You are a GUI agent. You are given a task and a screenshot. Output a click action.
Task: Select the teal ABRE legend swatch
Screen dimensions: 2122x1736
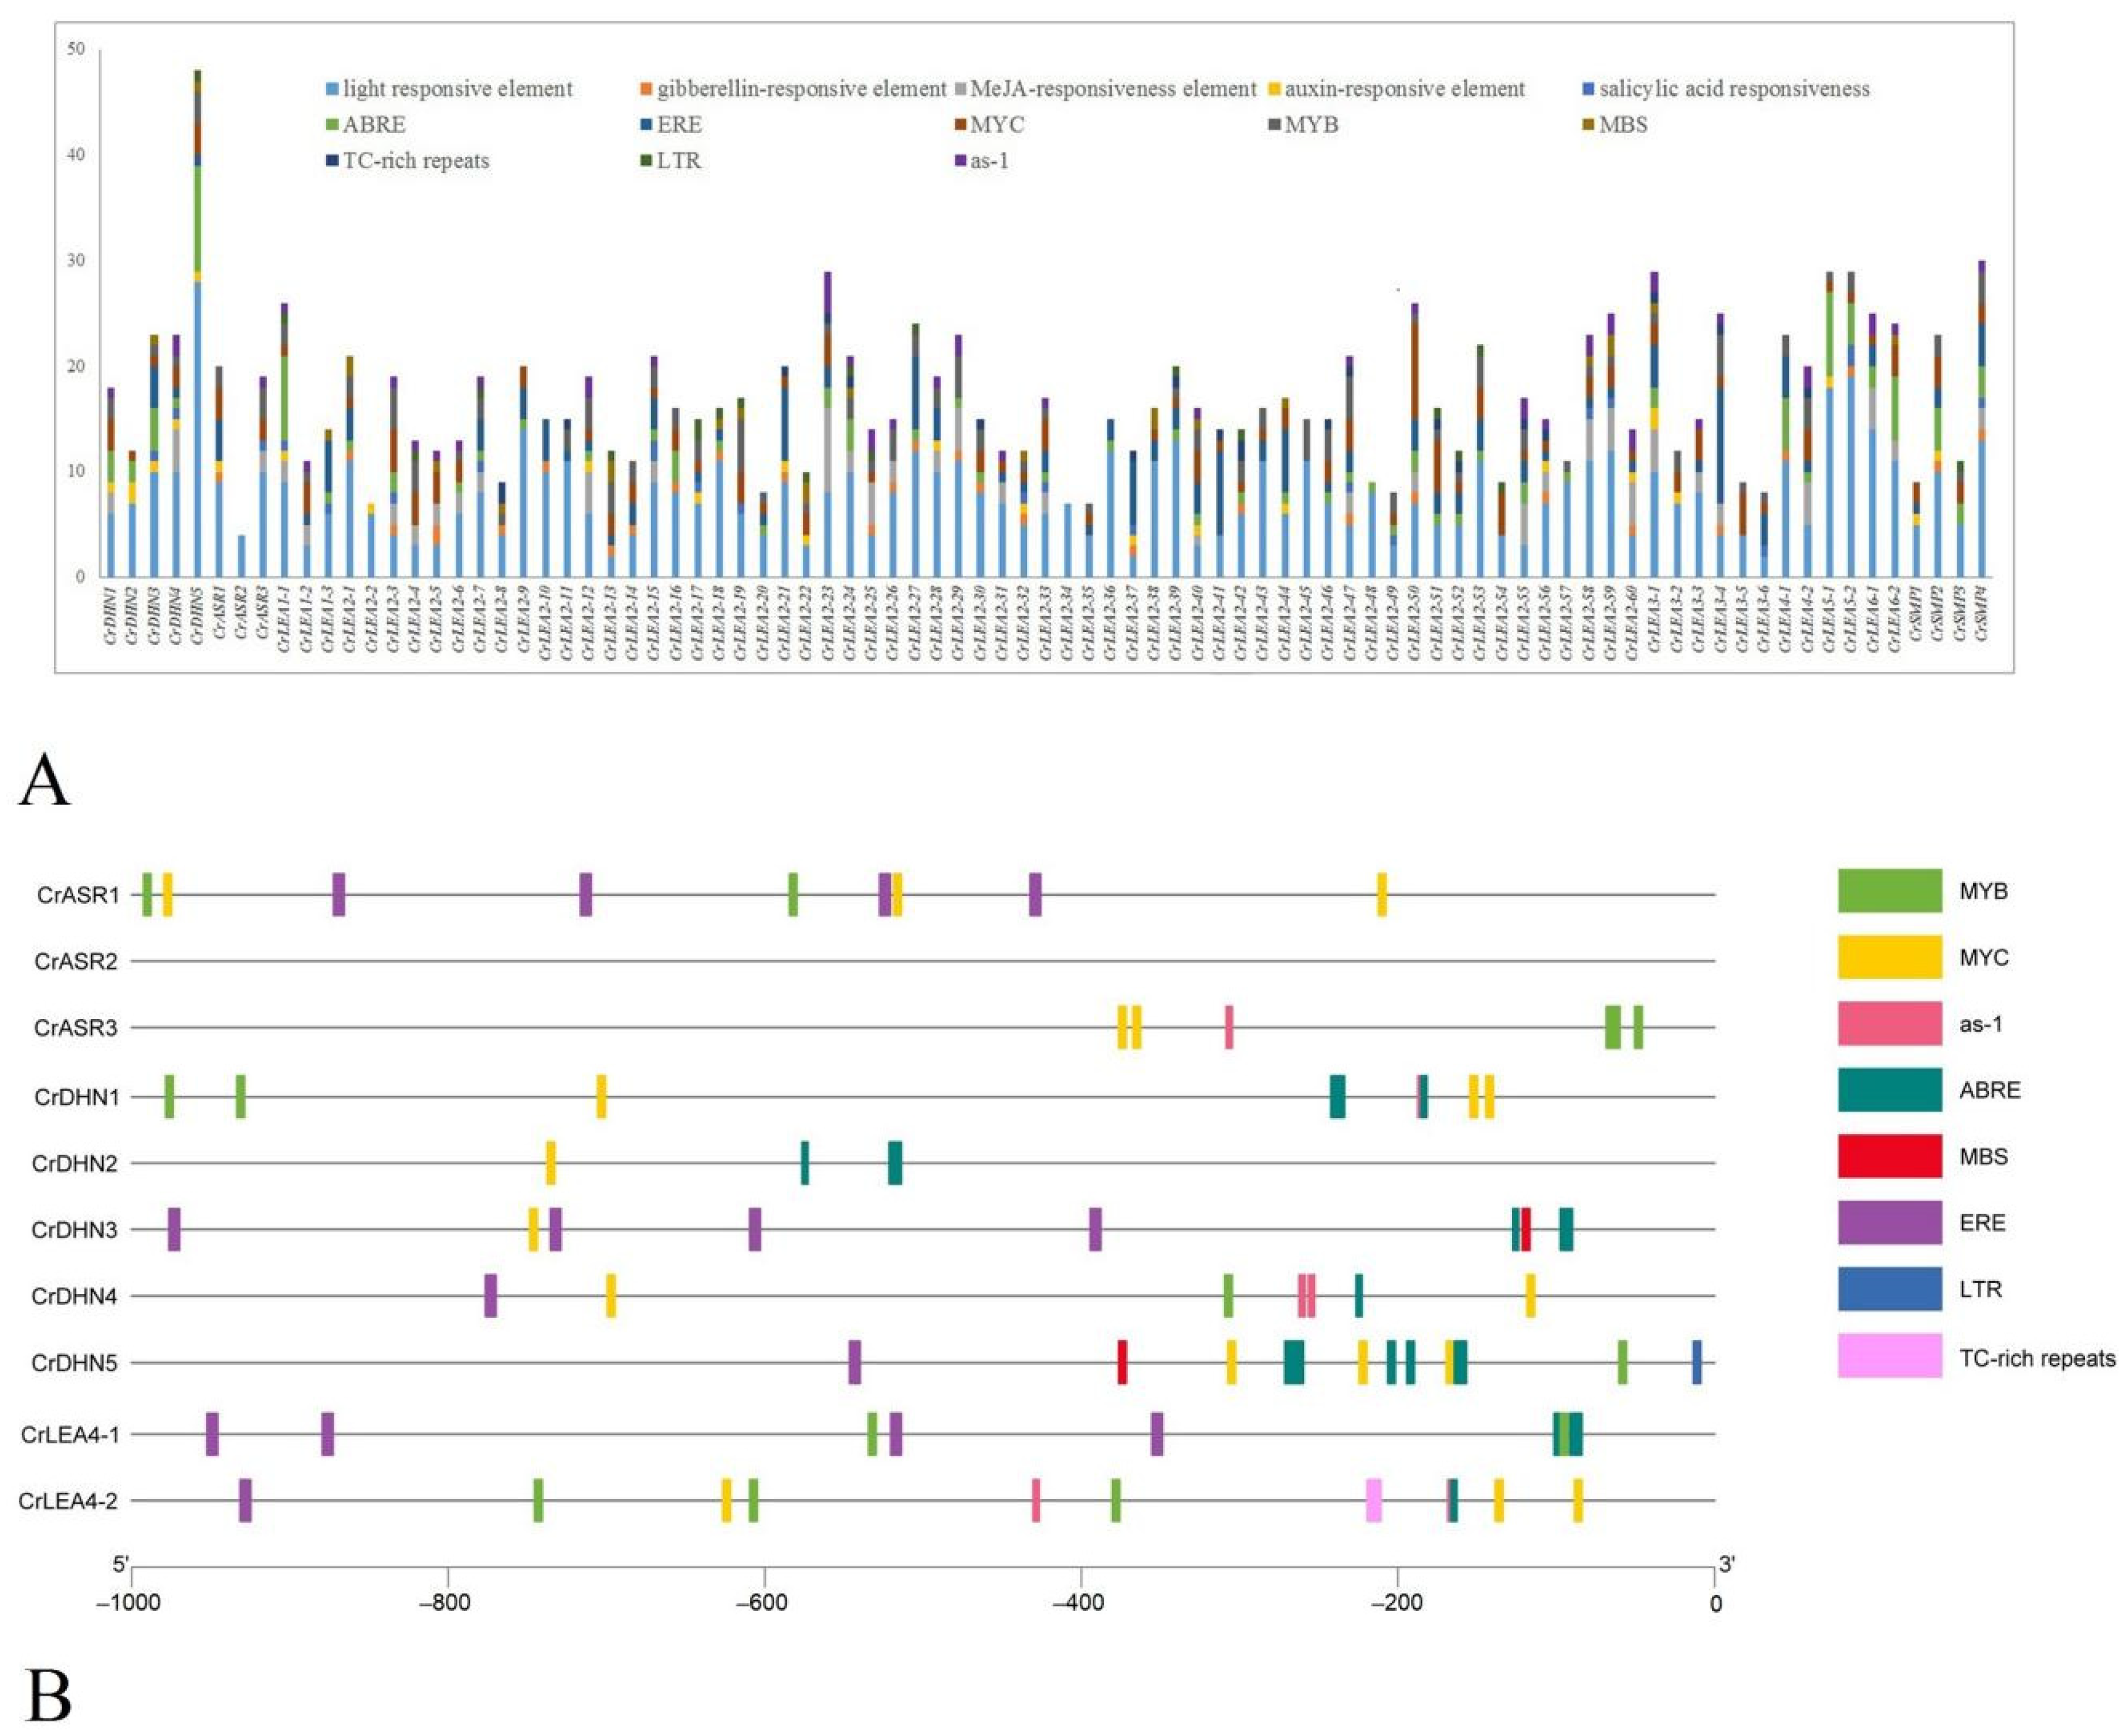tap(1889, 1090)
